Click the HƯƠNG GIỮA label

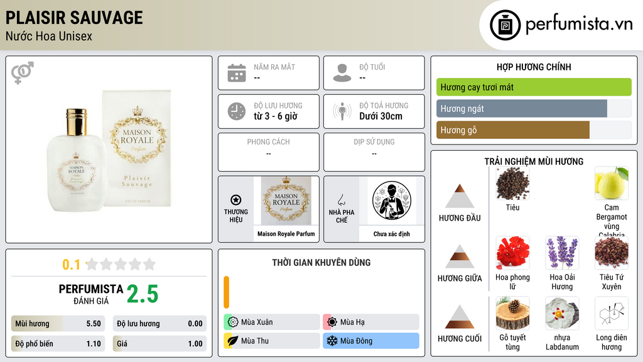460,278
